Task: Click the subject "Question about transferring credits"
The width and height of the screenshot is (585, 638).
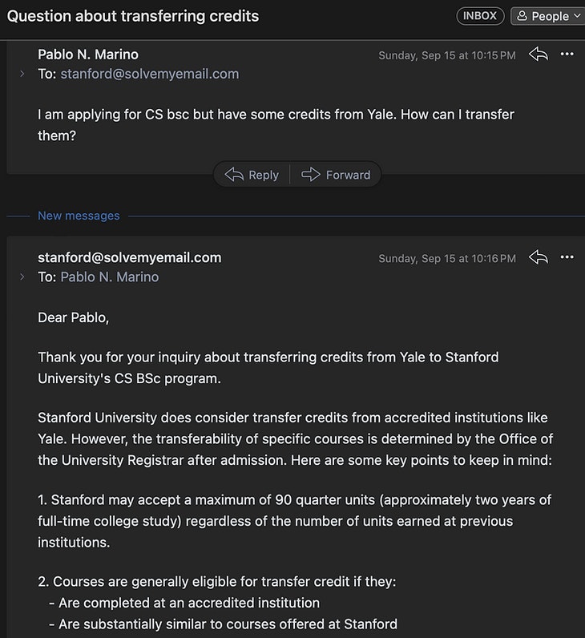Action: click(133, 16)
